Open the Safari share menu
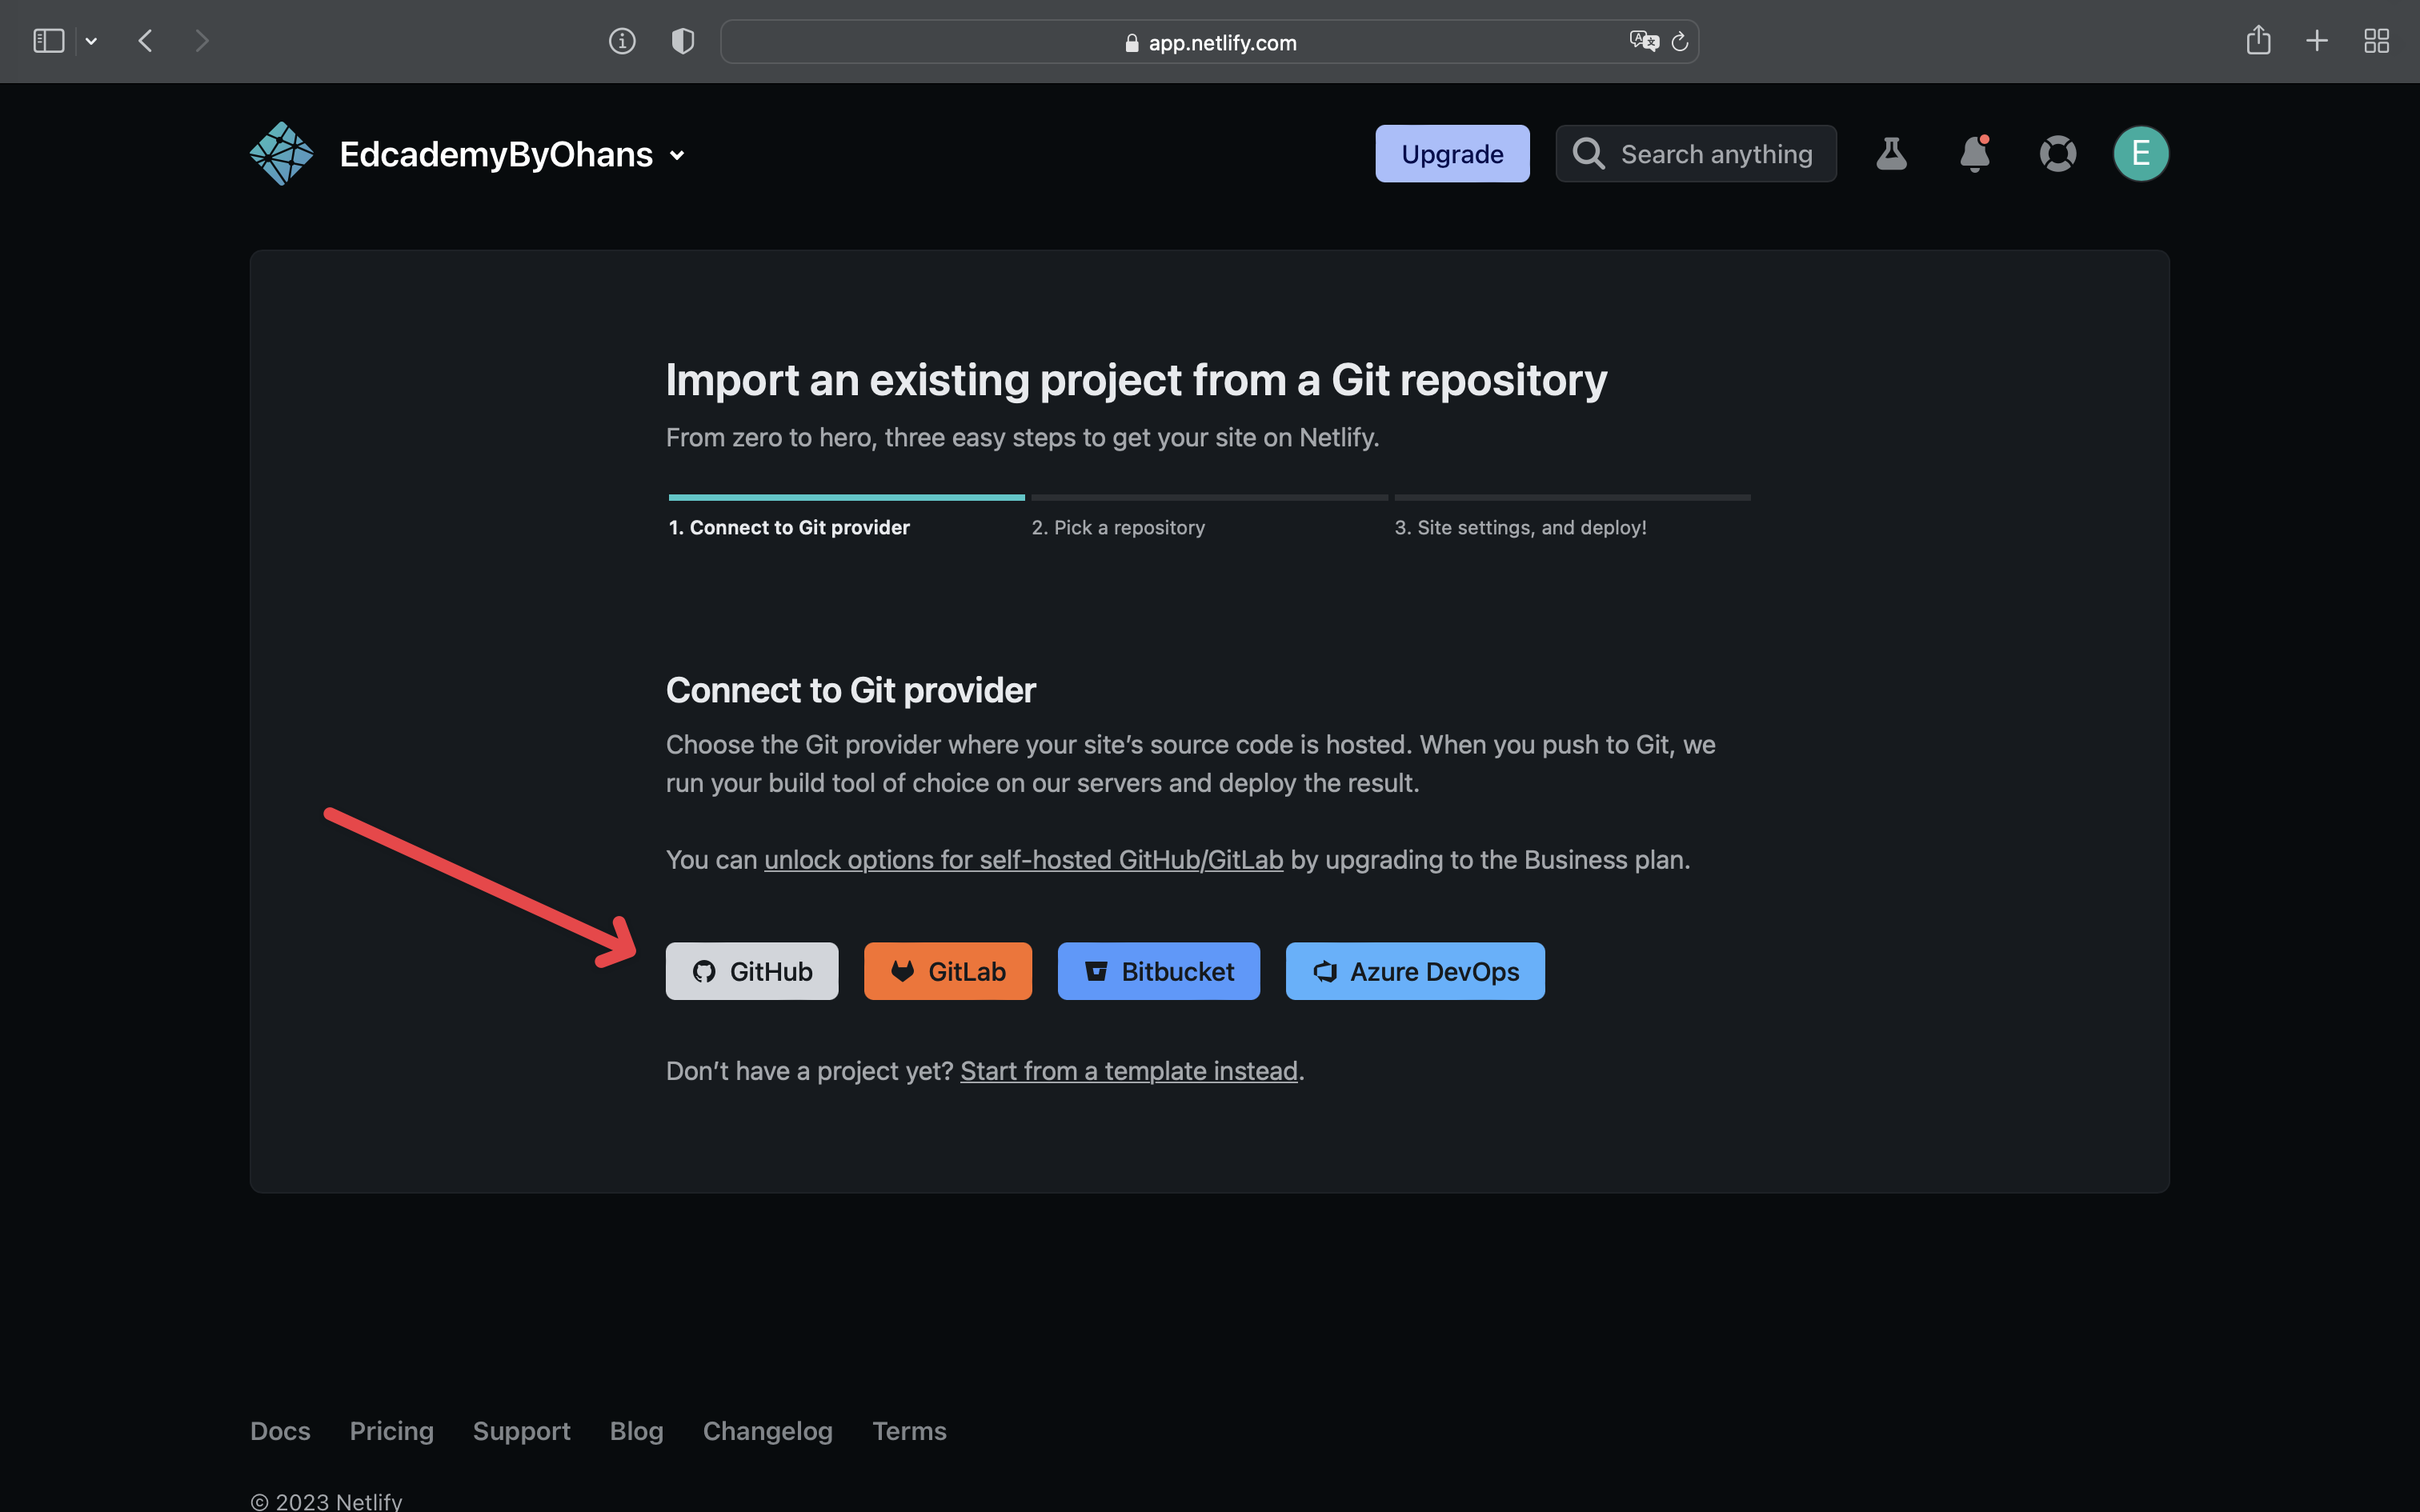This screenshot has width=2420, height=1512. tap(2258, 40)
